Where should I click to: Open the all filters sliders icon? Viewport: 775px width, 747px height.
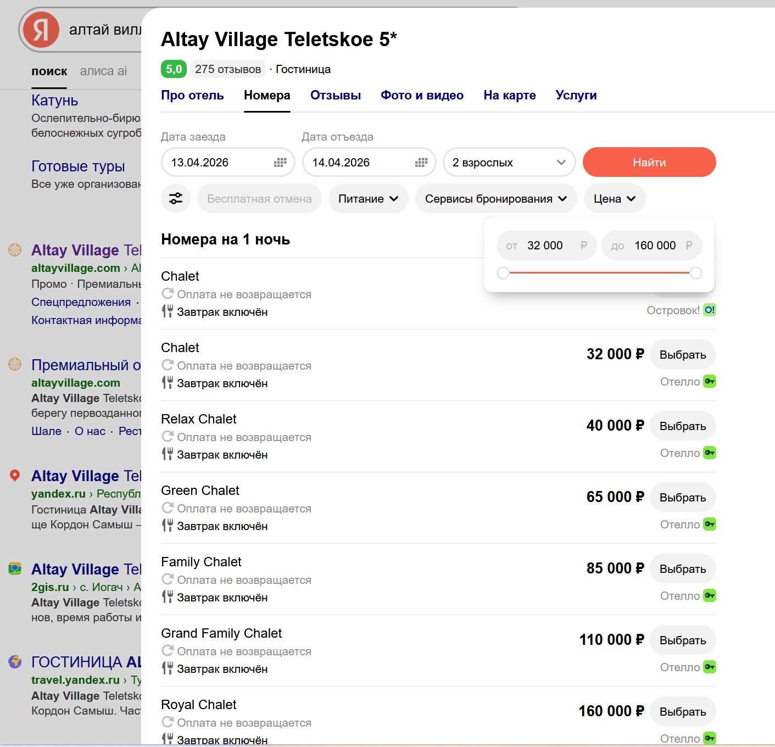click(x=176, y=199)
